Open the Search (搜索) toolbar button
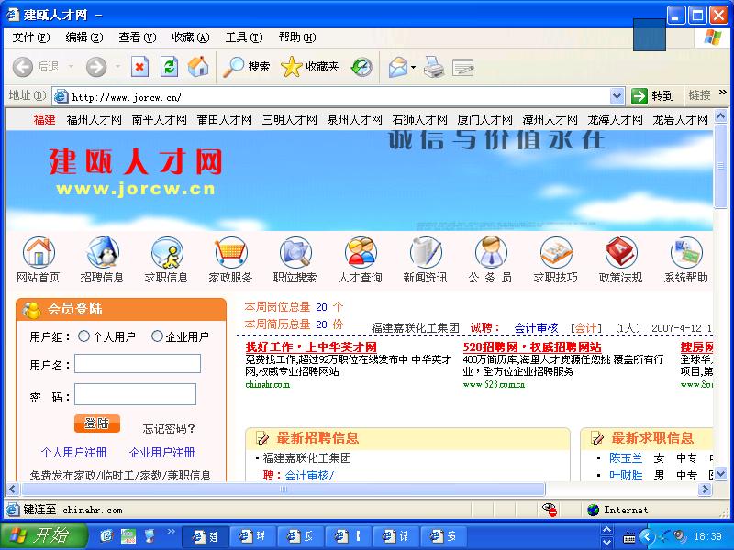Image resolution: width=734 pixels, height=550 pixels. [246, 67]
